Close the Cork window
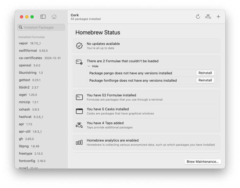This screenshot has width=240, height=188. click(x=22, y=17)
